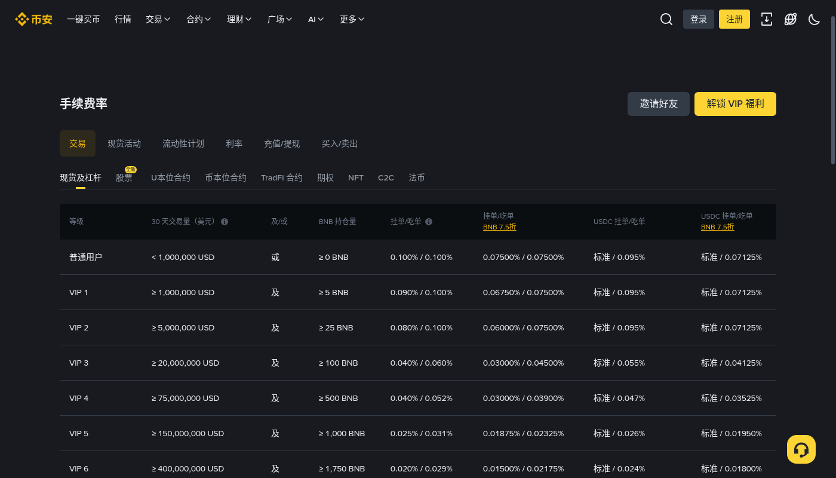Click the '标准 / 0.055%' cell
Screen dimensions: 836x478
pos(619,363)
